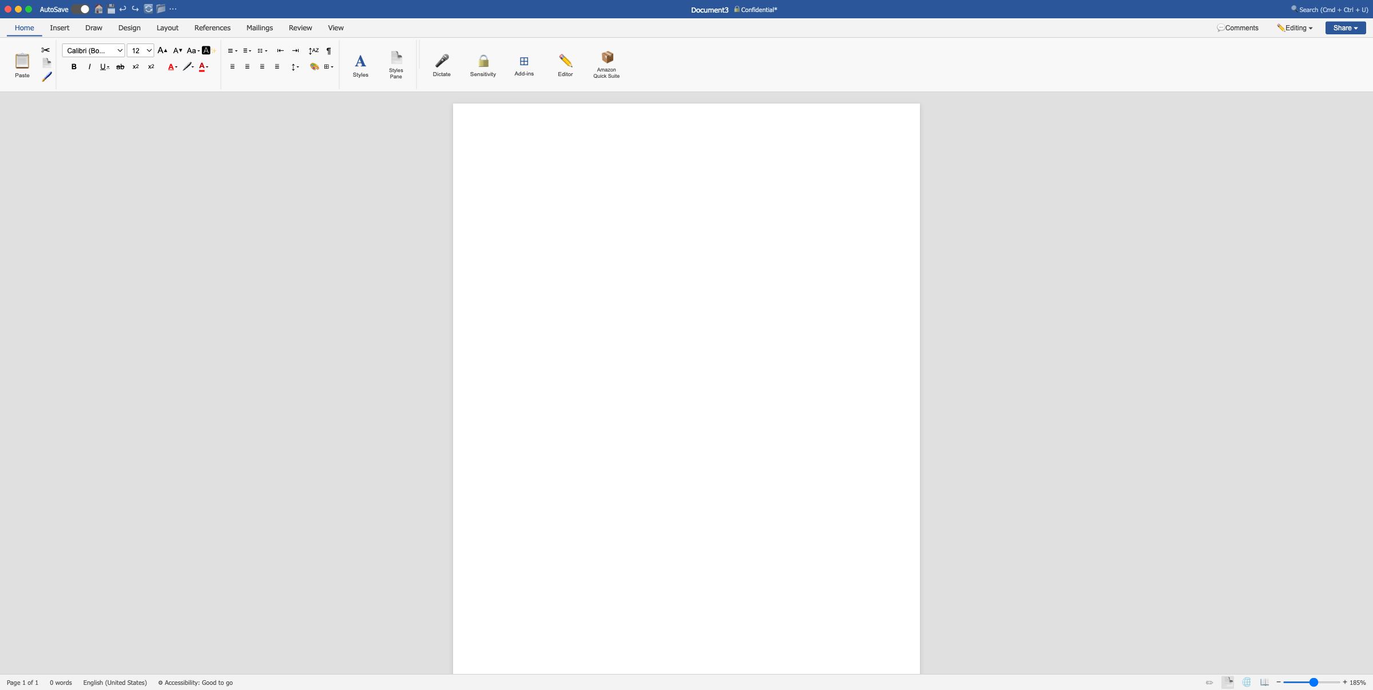The image size is (1373, 690).
Task: Select the Dictate microphone icon
Action: [x=441, y=64]
